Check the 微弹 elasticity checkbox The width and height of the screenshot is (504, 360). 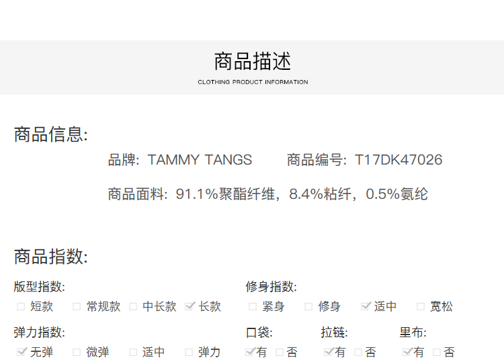pyautogui.click(x=77, y=352)
